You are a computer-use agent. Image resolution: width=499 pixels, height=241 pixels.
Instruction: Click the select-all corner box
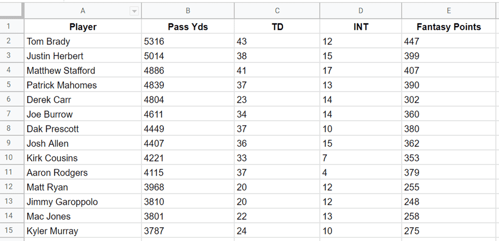coord(12,11)
